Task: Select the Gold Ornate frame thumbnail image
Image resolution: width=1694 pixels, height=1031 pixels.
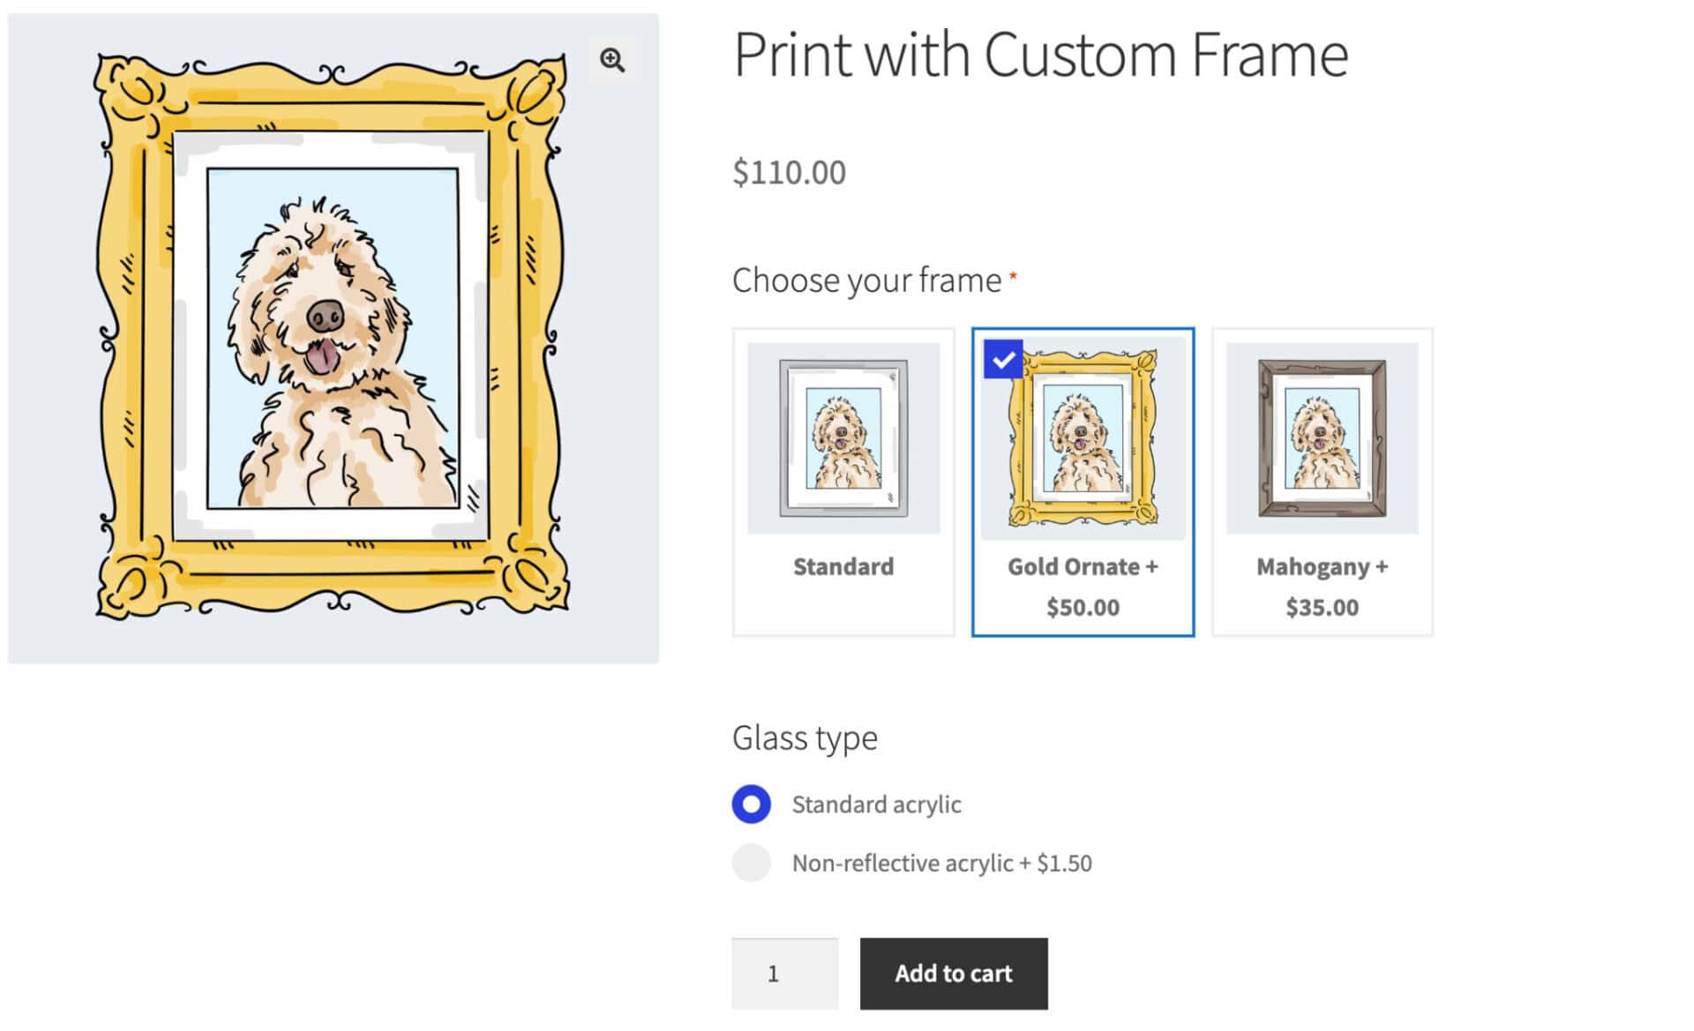Action: (x=1083, y=438)
